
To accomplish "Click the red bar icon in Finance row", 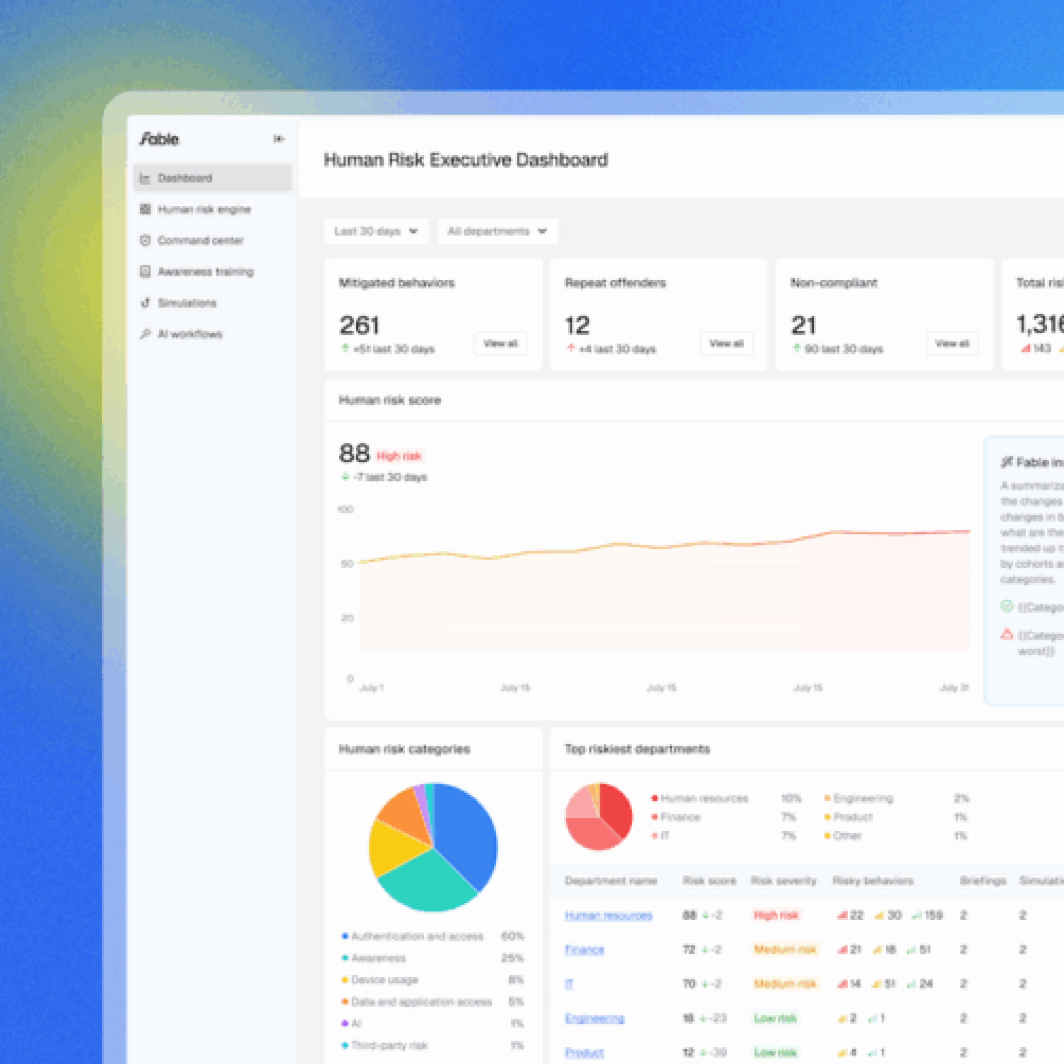I will (x=842, y=949).
